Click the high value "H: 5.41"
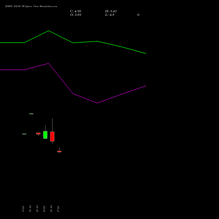Image resolution: width=219 pixels, height=219 pixels. (111, 11)
